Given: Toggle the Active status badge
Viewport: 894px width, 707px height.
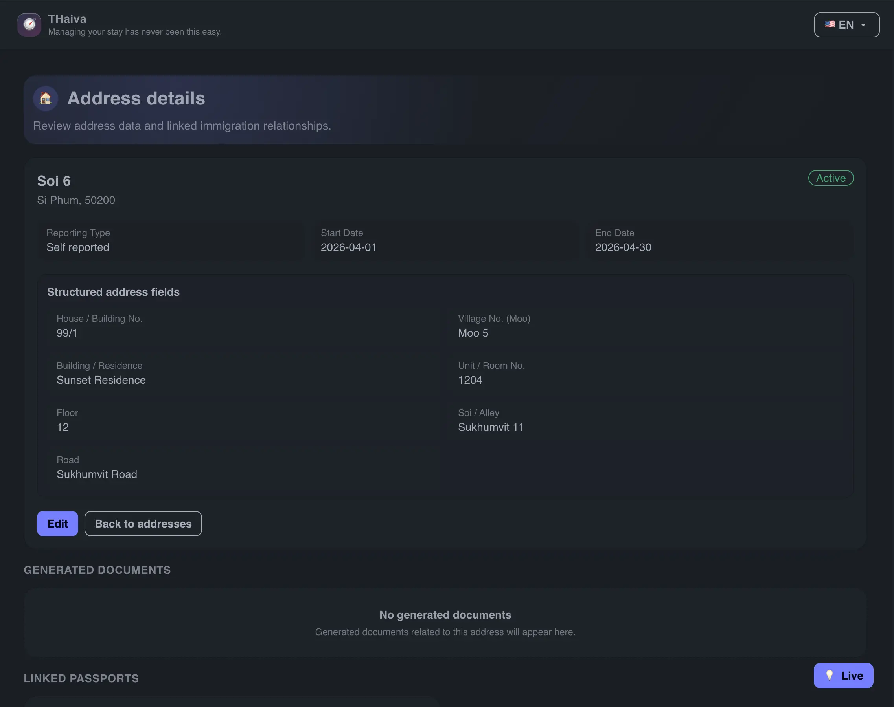Looking at the screenshot, I should 830,178.
